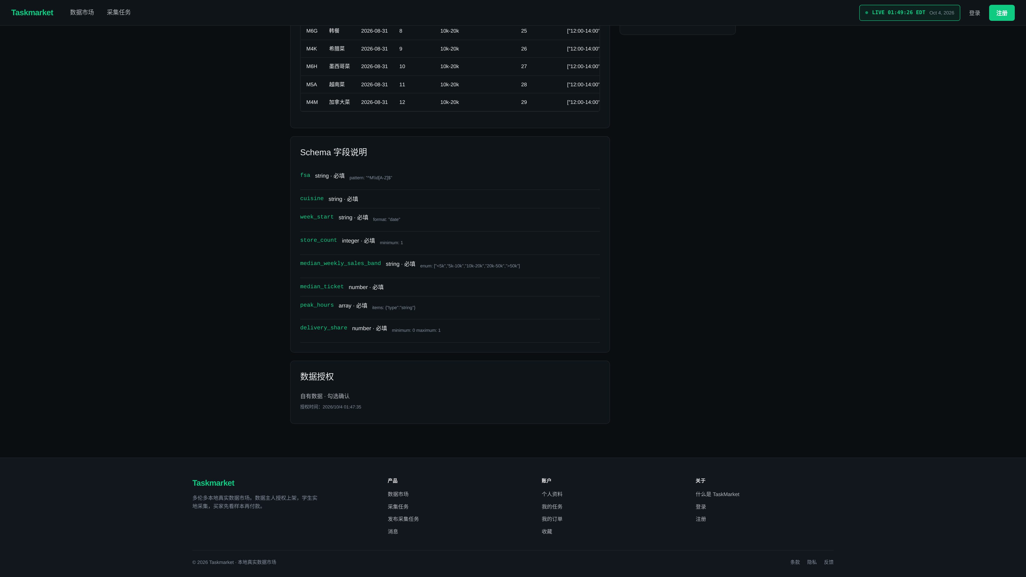
Task: Click the store count 12 cell
Action: 402,102
